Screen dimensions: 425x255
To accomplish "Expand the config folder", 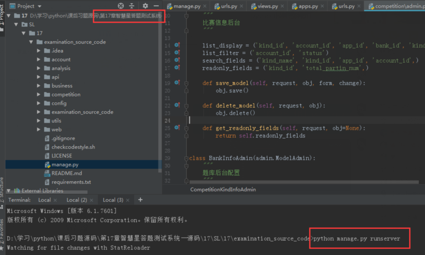I will (38, 103).
